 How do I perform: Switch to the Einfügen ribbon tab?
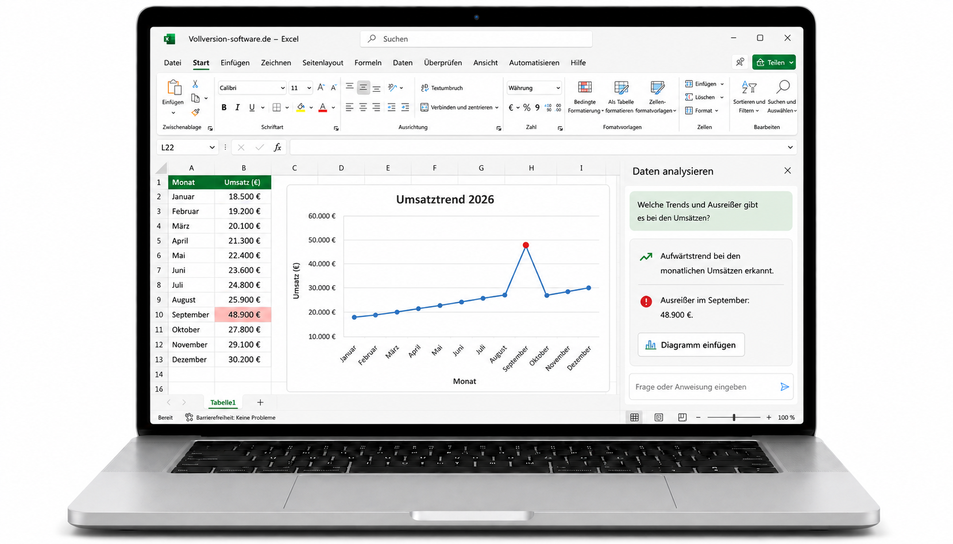(x=235, y=63)
